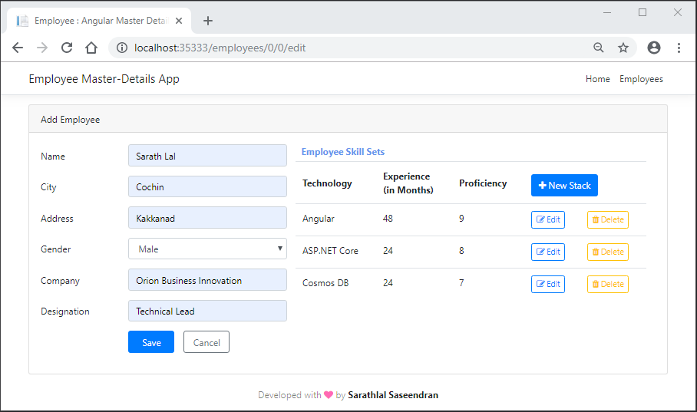Click the Experience (in Months) column header
Screen dimensions: 697x412
(408, 183)
